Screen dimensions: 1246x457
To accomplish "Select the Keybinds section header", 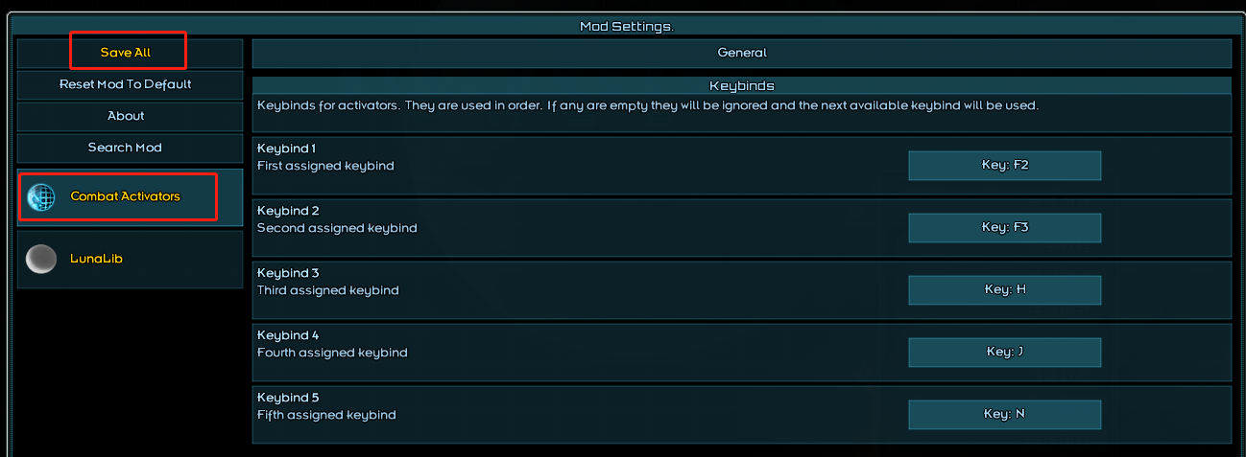I will (x=741, y=85).
